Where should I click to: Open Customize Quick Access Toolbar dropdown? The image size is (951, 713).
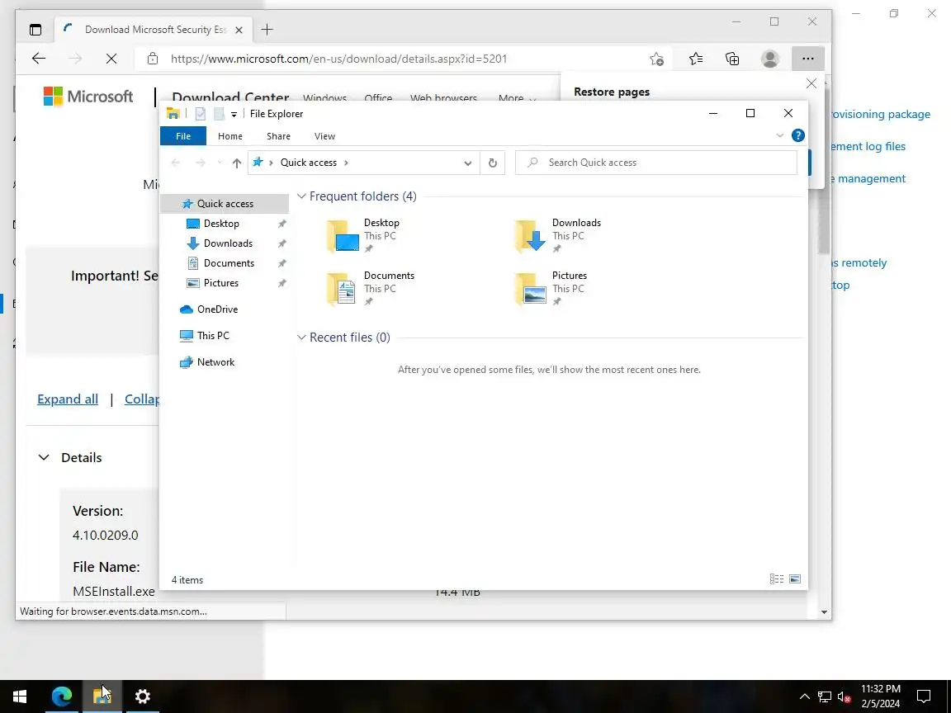(234, 114)
